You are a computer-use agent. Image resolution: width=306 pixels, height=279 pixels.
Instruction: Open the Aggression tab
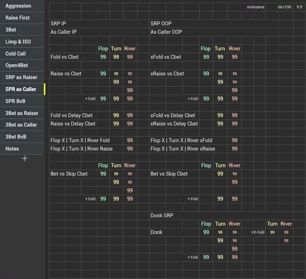coord(18,6)
